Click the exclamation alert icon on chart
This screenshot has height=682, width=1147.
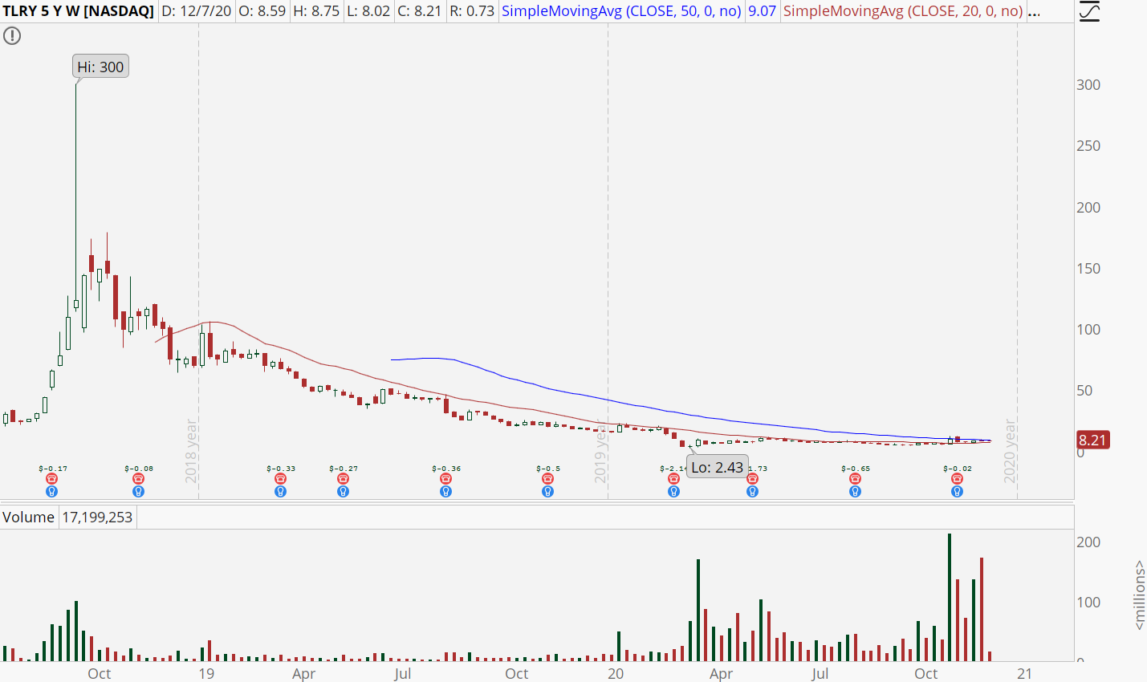(x=12, y=36)
